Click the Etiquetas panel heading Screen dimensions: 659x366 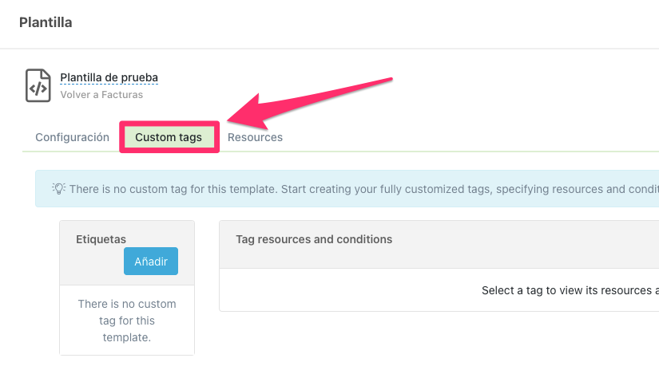coord(101,238)
